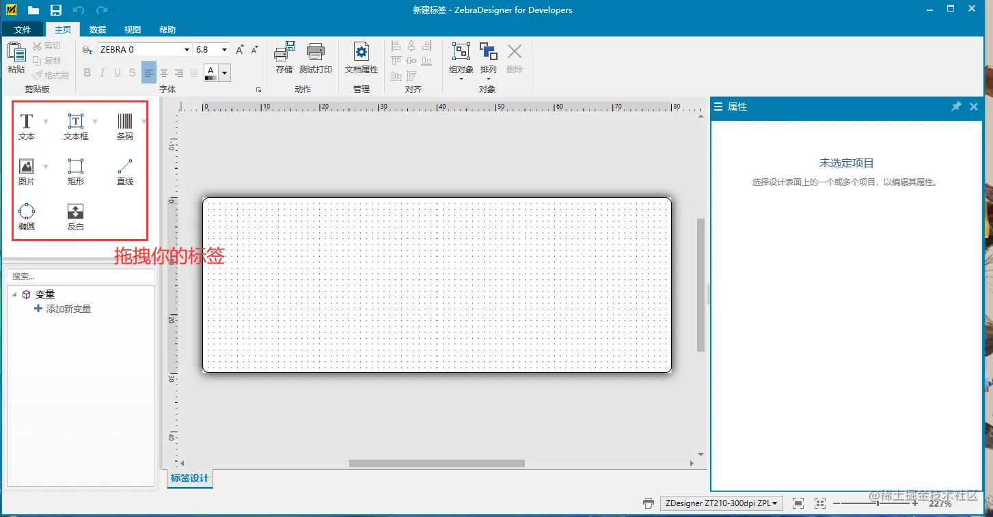Switch to the 帮助 ribbon tab

coord(167,30)
